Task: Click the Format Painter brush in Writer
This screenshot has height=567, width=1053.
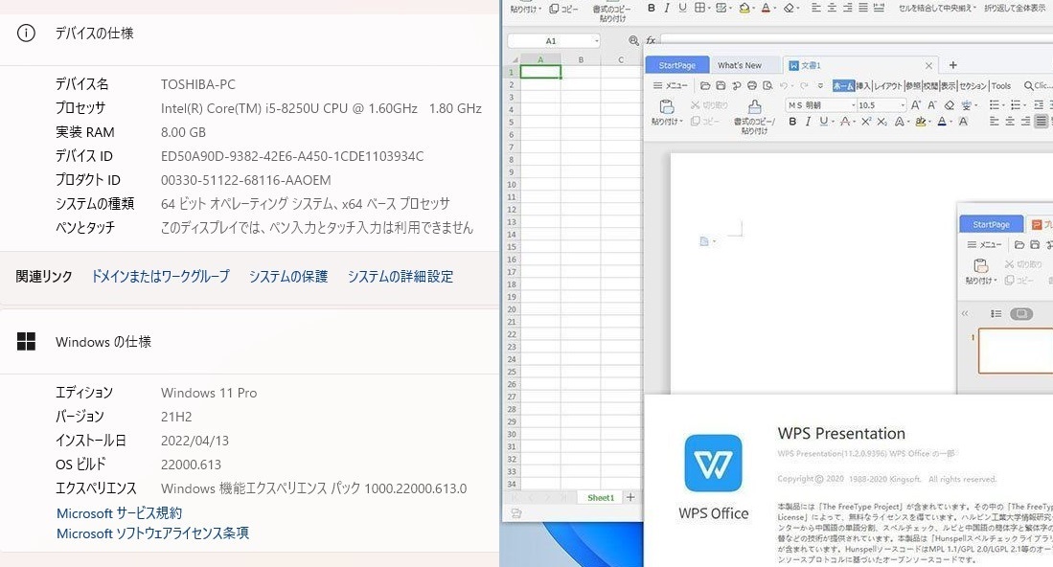Action: tap(754, 106)
